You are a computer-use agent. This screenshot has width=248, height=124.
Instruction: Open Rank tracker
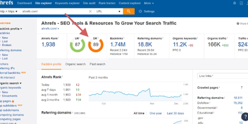point(107,3)
